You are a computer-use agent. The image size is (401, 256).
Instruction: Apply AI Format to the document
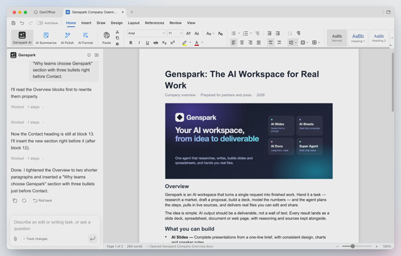(x=85, y=38)
